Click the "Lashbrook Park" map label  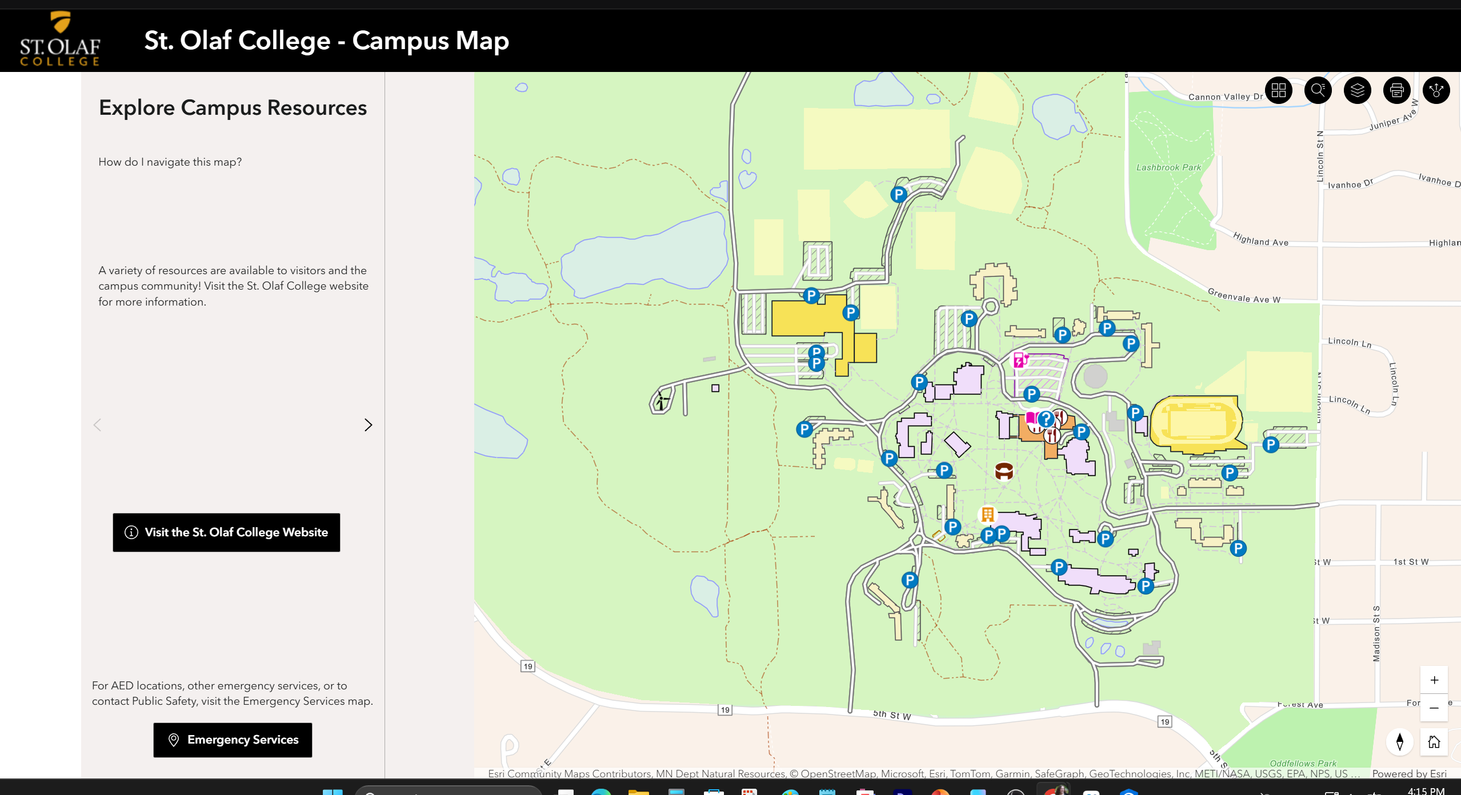(x=1168, y=167)
